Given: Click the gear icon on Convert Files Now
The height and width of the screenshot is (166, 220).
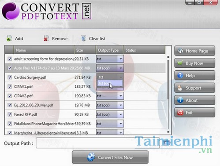Looking at the screenshot, I should tap(91, 157).
